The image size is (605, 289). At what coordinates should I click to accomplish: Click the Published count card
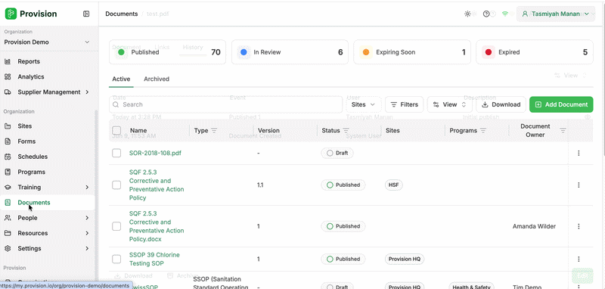[167, 52]
